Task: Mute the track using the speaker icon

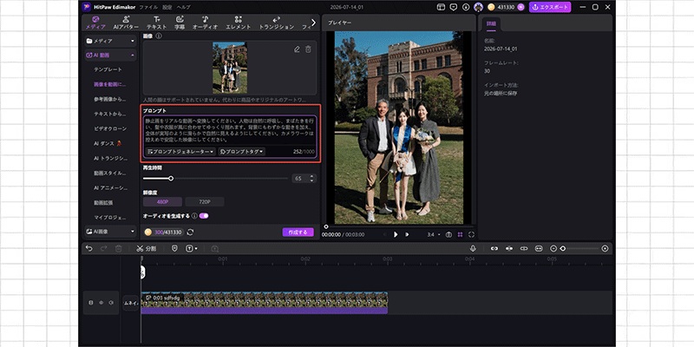Action: (x=111, y=303)
